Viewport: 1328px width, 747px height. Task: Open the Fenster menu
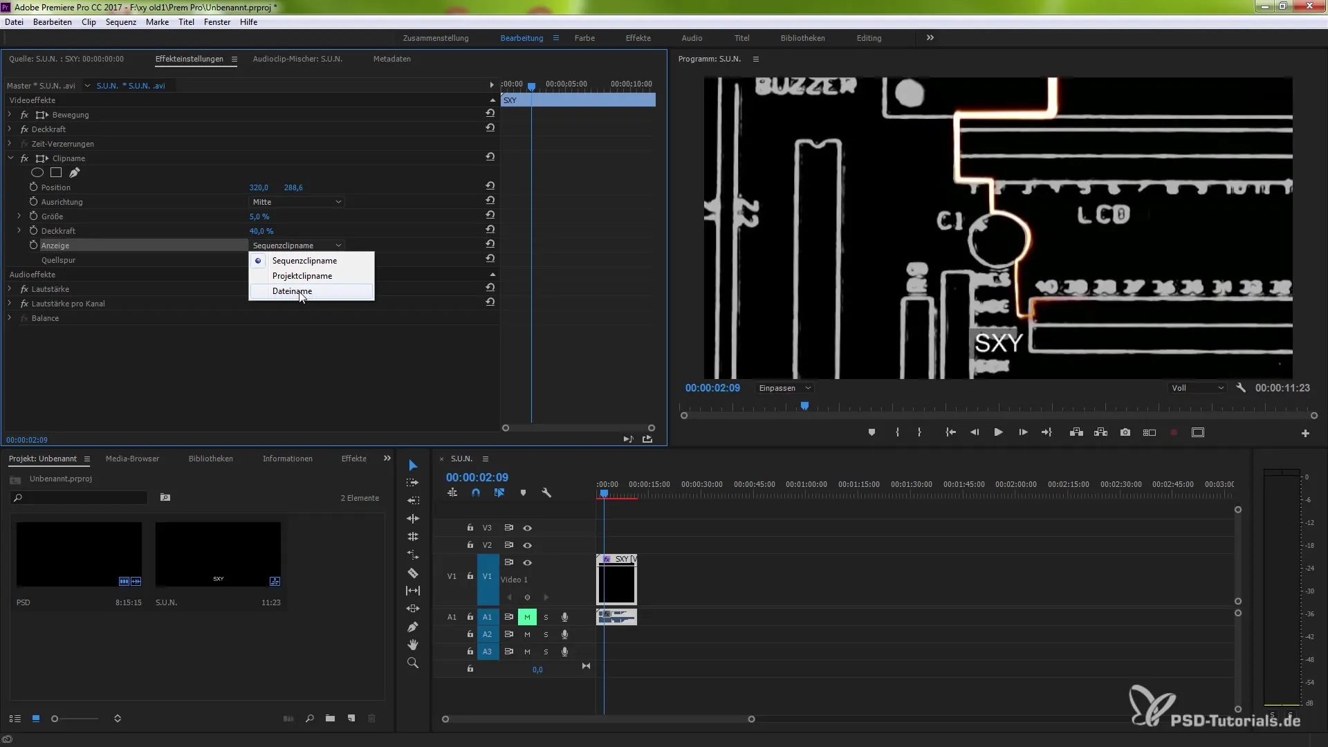(217, 22)
